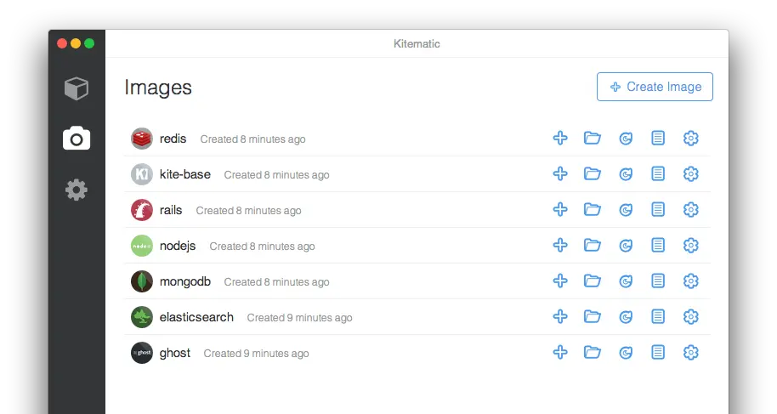The width and height of the screenshot is (777, 414).
Task: Open Preferences gear in the sidebar
Action: point(77,189)
